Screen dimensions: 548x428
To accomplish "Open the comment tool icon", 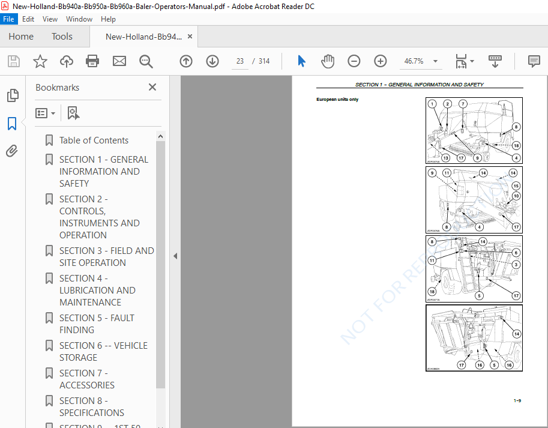I will coord(534,61).
